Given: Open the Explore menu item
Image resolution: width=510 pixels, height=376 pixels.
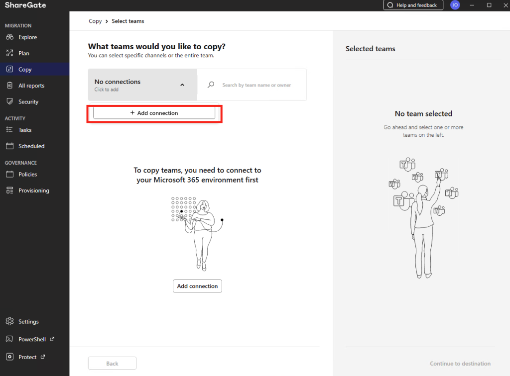Looking at the screenshot, I should pyautogui.click(x=34, y=37).
